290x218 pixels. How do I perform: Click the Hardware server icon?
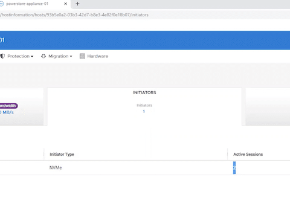click(82, 56)
